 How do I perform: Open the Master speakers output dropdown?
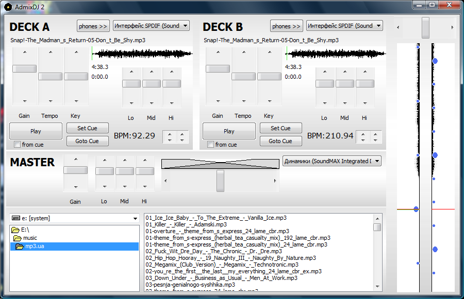[x=332, y=161]
